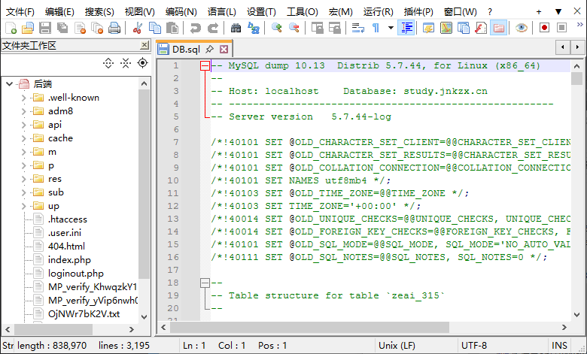Zoom out using the magnifier minus icon
This screenshot has height=354, width=587.
[293, 28]
